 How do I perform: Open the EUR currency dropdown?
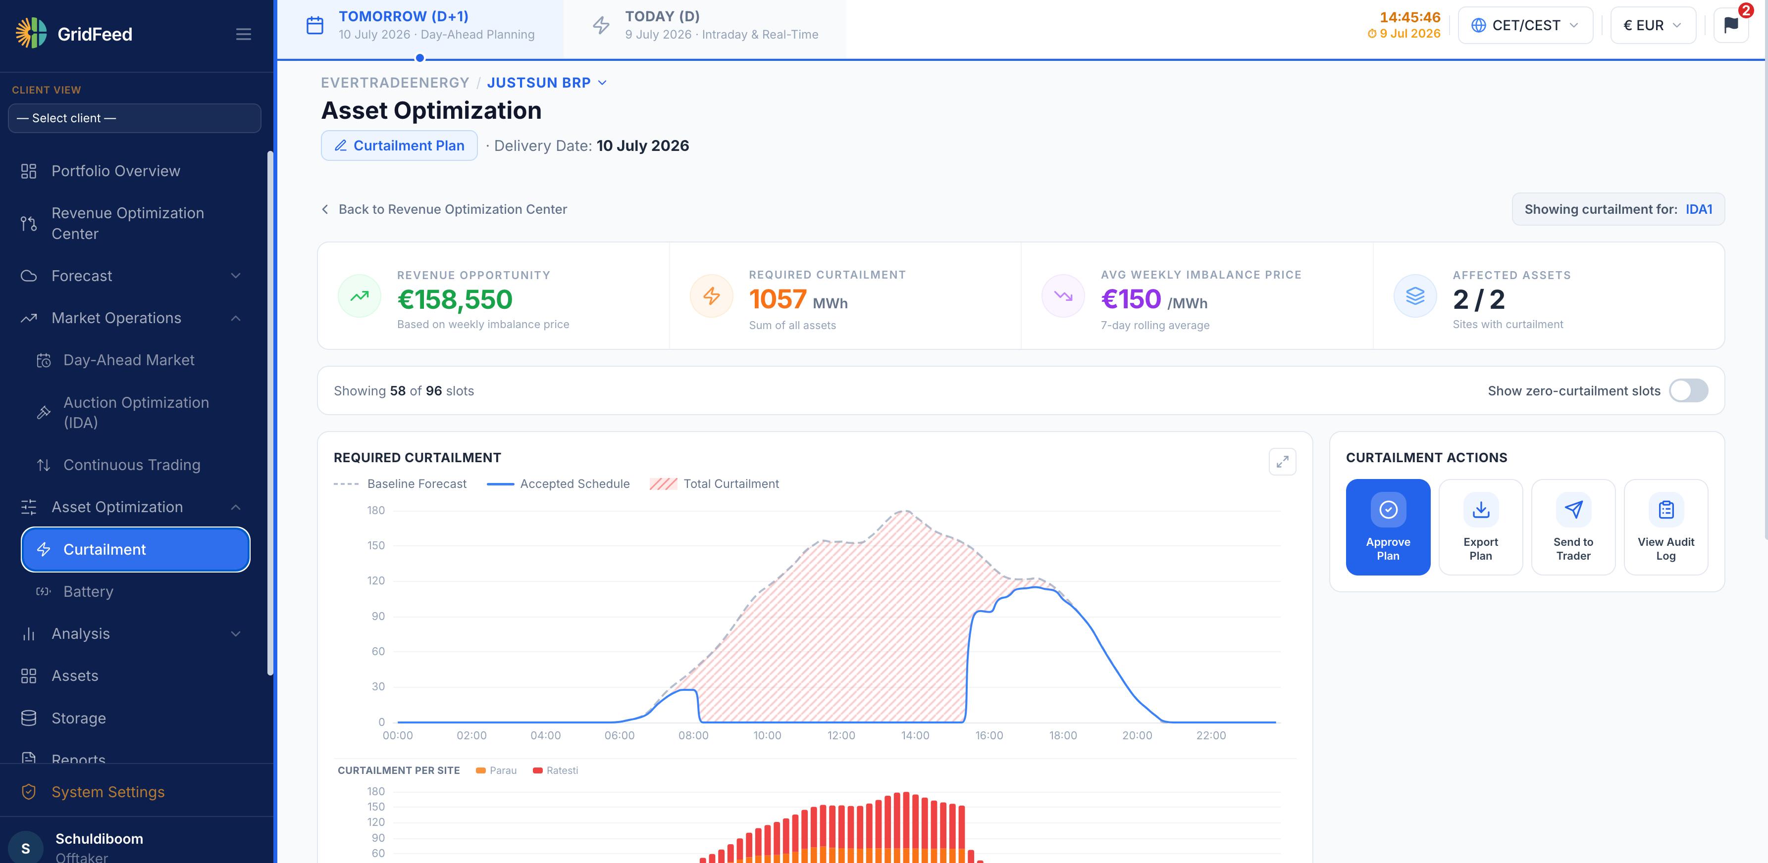coord(1653,25)
